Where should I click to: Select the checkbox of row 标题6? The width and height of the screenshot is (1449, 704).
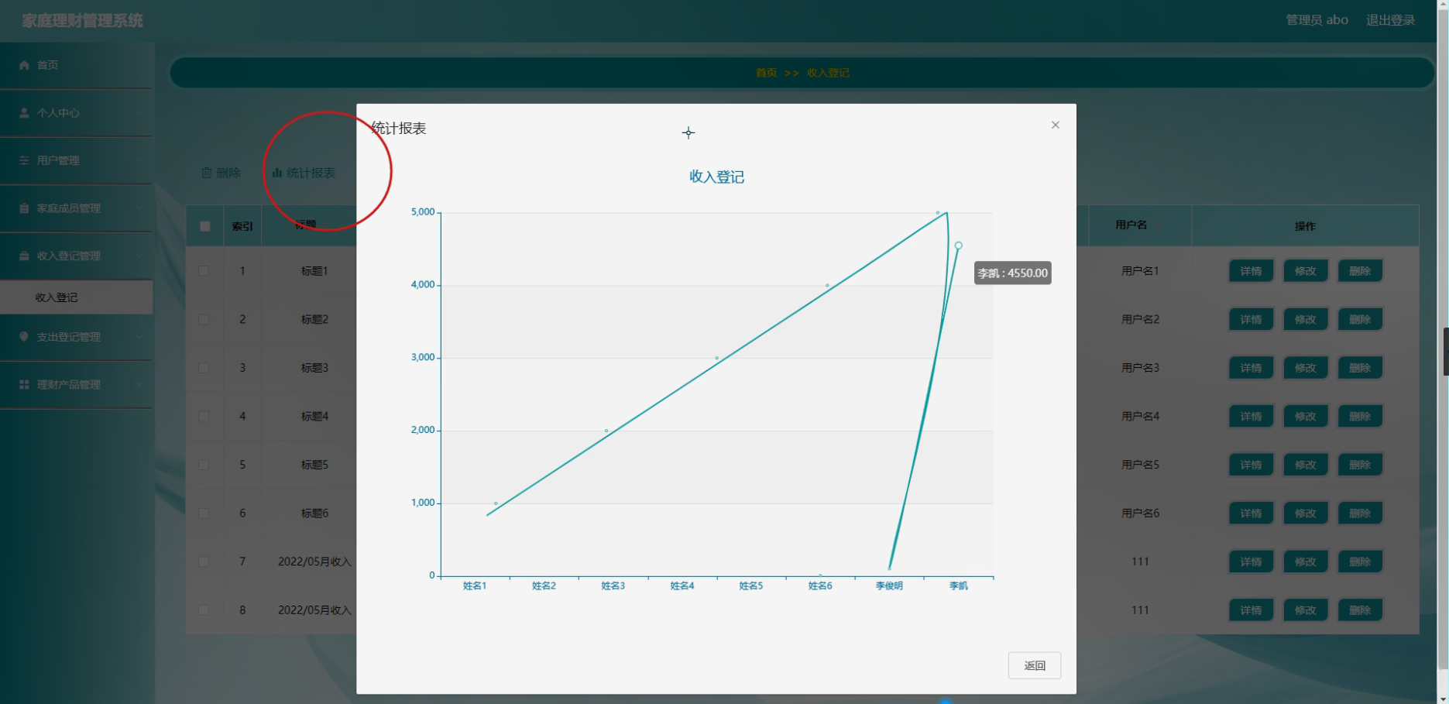click(x=204, y=513)
